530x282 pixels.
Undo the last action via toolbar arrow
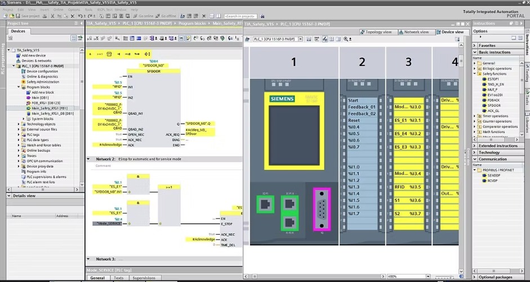pyautogui.click(x=80, y=16)
